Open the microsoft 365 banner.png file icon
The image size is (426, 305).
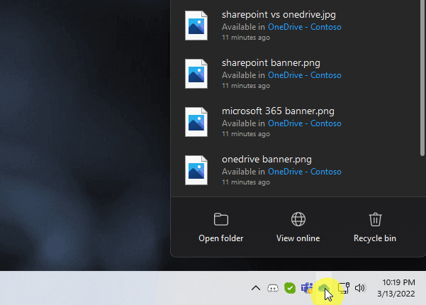coord(196,122)
